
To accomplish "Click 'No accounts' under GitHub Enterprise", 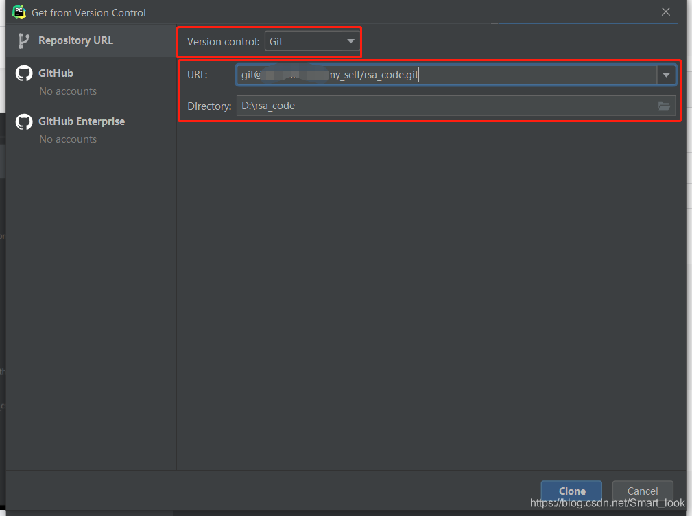I will coord(68,139).
